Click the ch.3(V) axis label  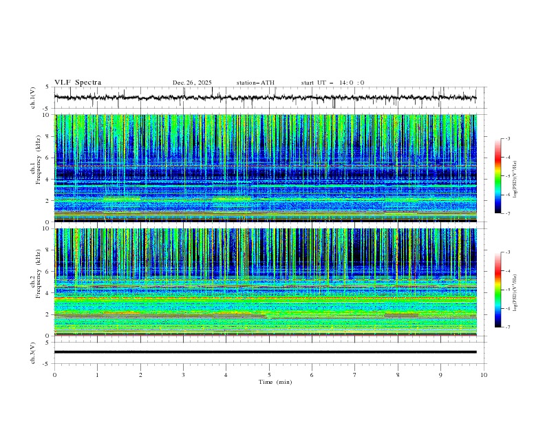34,352
